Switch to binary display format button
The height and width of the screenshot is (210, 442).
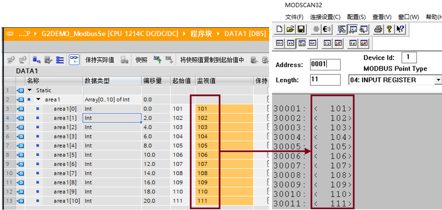click(x=280, y=43)
